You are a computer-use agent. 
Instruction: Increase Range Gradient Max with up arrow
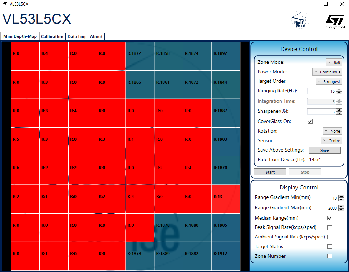pos(341,206)
